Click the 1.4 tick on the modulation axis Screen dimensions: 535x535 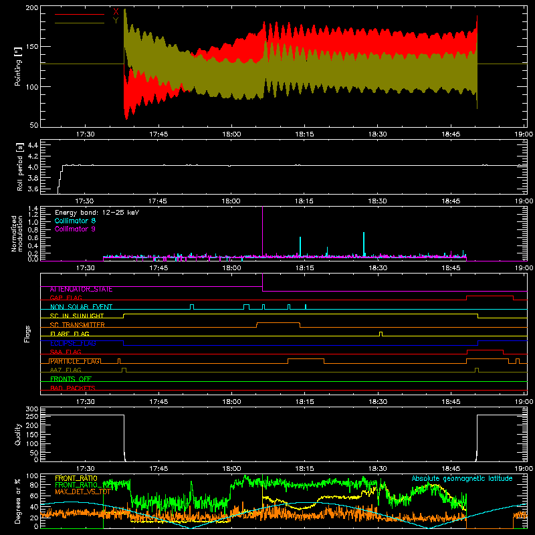33,209
